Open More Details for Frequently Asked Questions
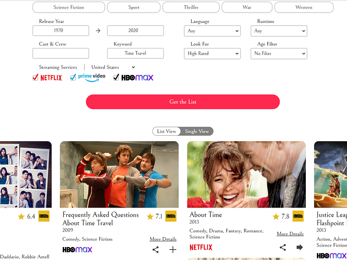The height and width of the screenshot is (260, 347). [163, 239]
